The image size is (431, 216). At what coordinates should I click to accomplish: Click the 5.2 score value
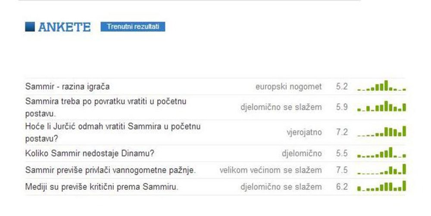tap(342, 86)
